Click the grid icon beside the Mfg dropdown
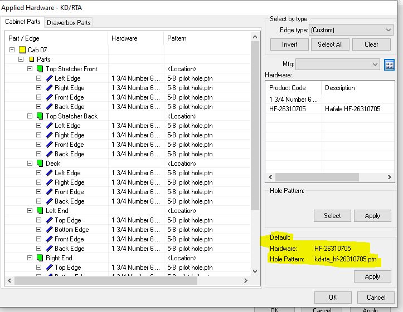 389,65
